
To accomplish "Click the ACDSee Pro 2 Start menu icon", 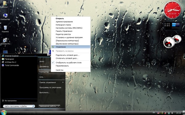I will click(x=3, y=62).
